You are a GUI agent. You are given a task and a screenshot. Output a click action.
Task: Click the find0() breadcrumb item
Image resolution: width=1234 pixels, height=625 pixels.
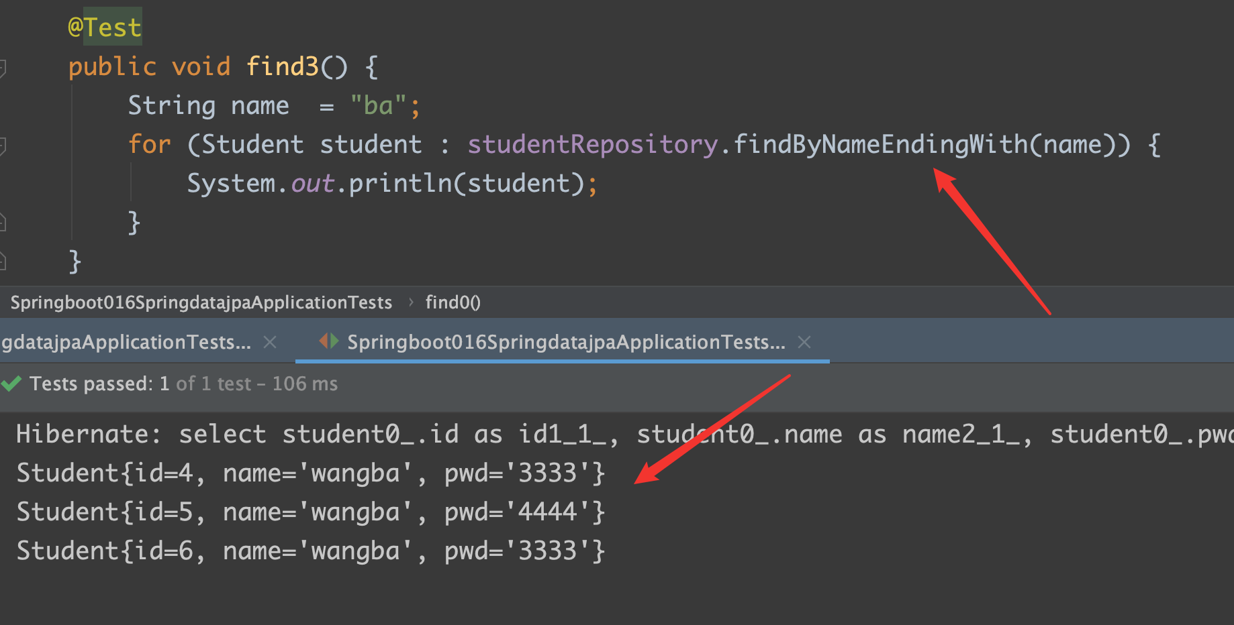tap(453, 302)
